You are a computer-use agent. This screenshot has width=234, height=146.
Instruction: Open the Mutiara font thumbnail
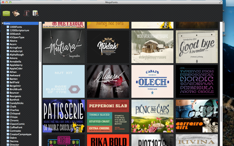pos(64,46)
